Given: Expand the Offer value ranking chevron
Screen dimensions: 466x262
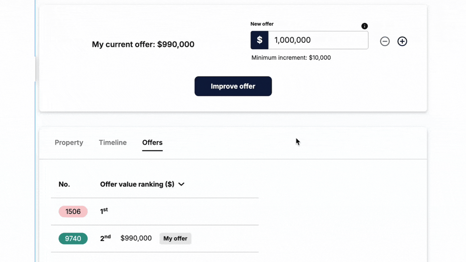Looking at the screenshot, I should click(181, 184).
